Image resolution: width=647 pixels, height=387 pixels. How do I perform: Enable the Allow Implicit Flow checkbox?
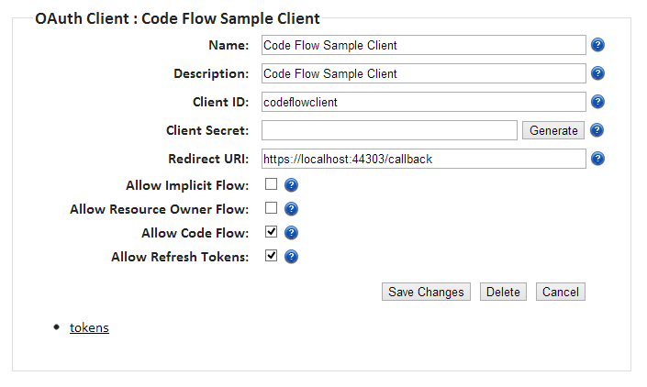pyautogui.click(x=272, y=185)
